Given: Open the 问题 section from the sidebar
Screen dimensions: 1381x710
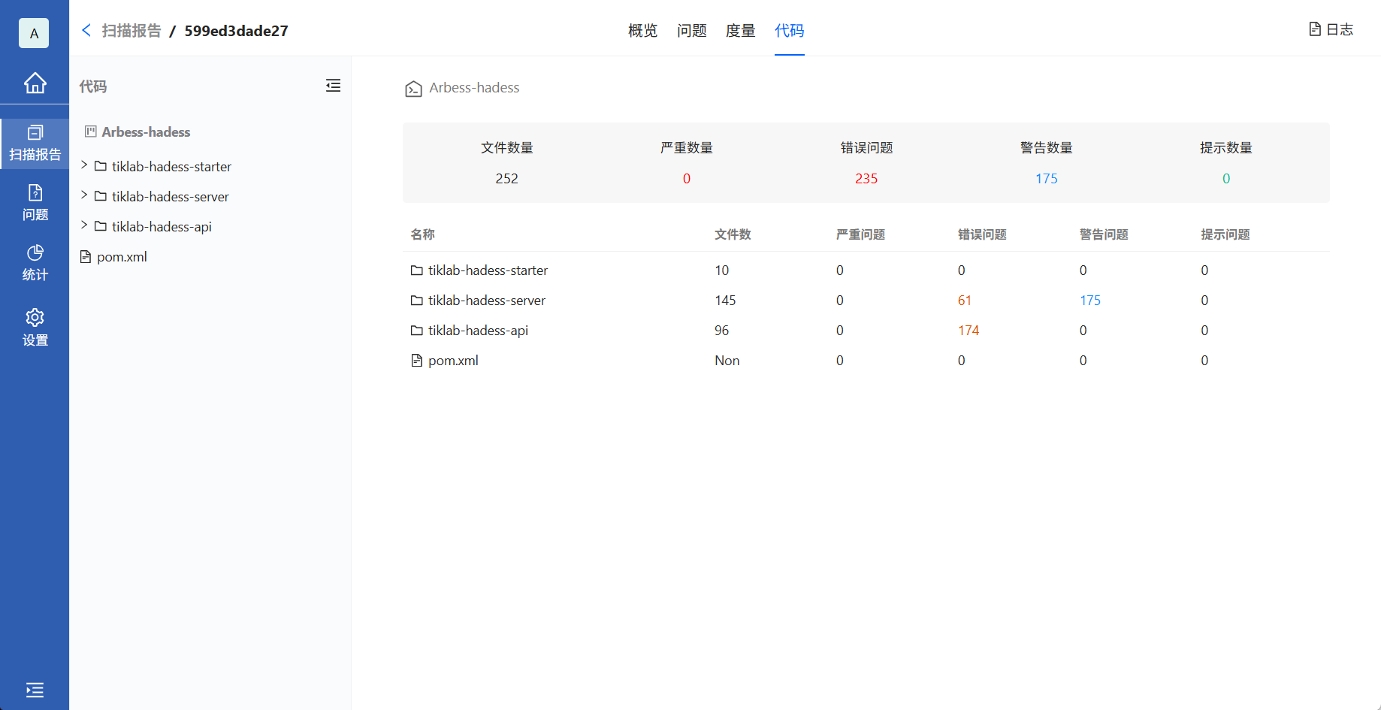Looking at the screenshot, I should coord(35,201).
